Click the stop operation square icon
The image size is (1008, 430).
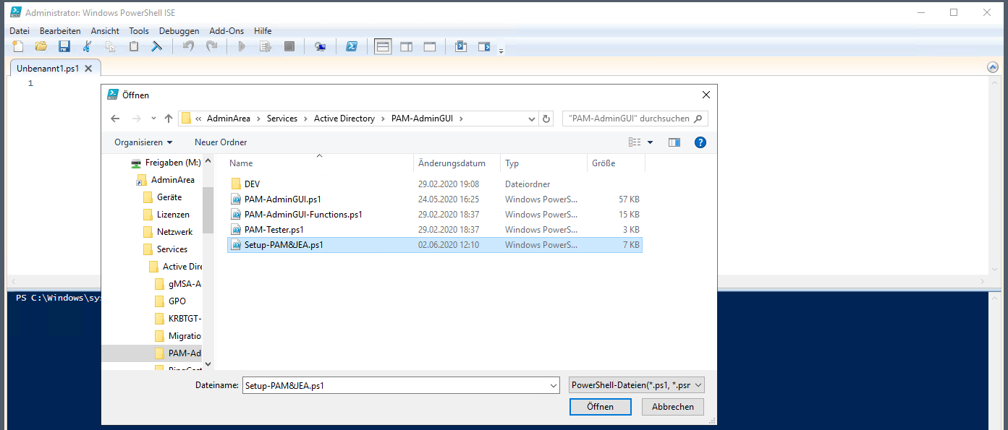click(289, 47)
